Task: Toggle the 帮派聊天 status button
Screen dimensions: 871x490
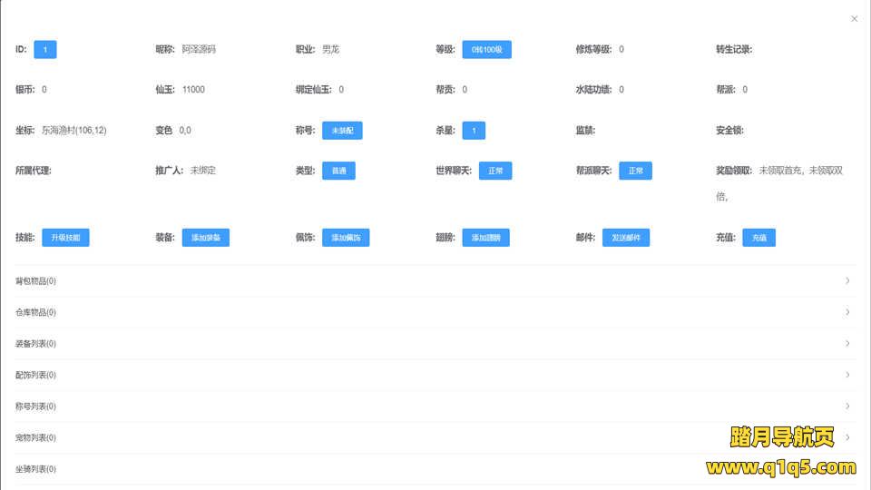Action: point(635,171)
